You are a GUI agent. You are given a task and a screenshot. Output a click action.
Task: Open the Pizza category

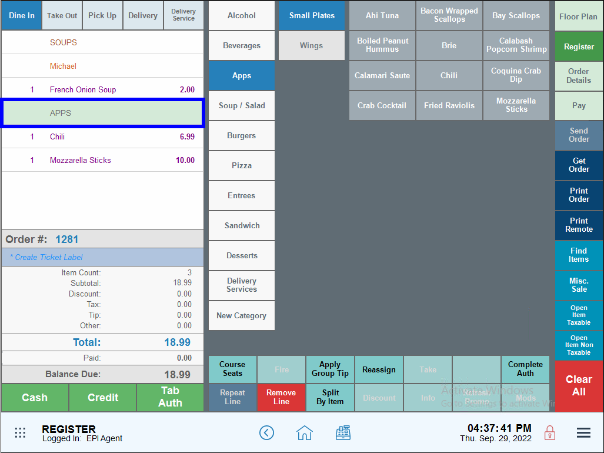coord(242,166)
